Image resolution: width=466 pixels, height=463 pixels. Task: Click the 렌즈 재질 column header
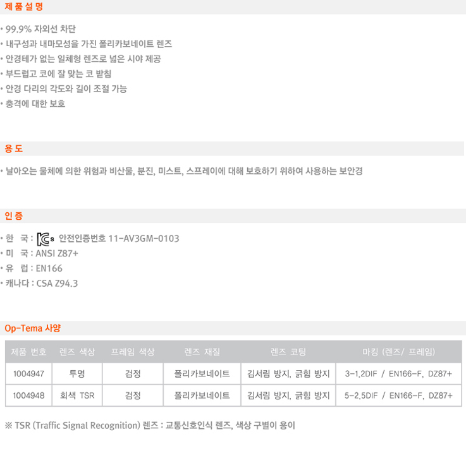pos(202,352)
